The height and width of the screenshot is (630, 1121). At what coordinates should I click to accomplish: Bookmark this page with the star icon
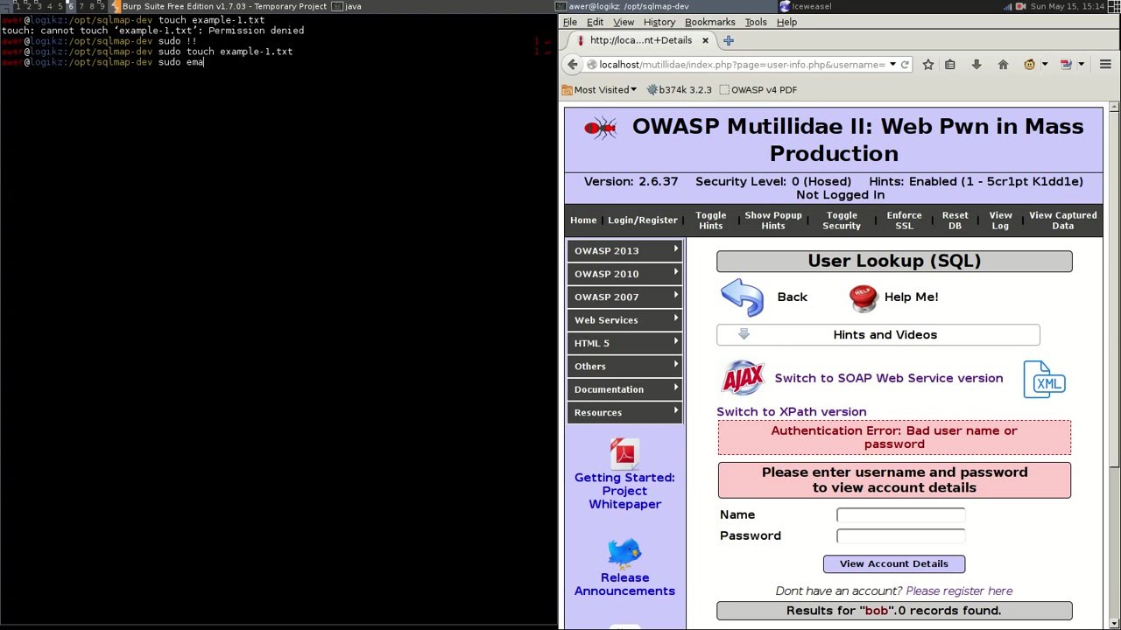[x=927, y=64]
